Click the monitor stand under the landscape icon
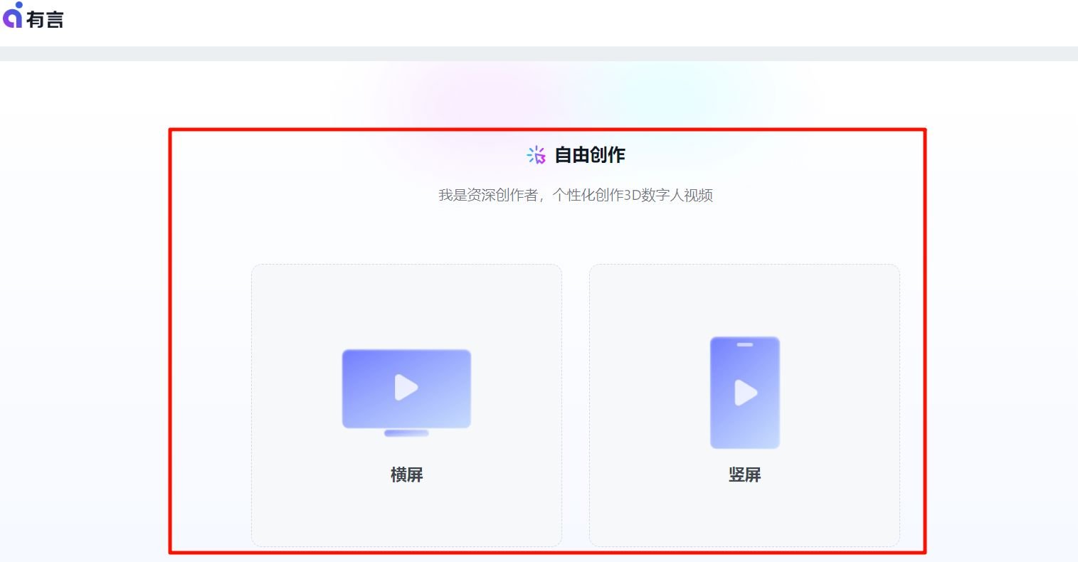This screenshot has width=1078, height=562. click(406, 432)
